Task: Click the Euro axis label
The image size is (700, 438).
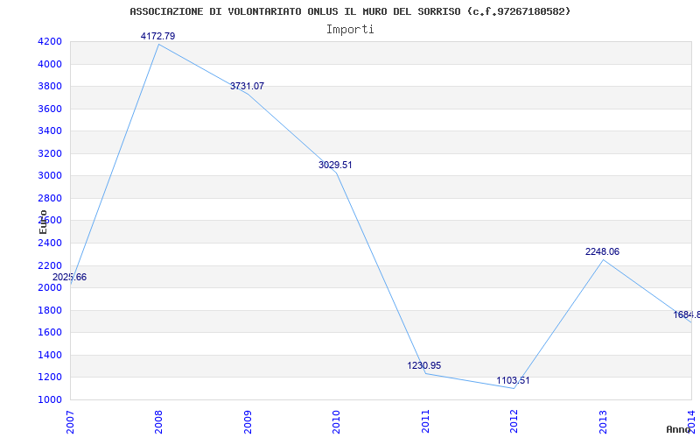Action: (43, 223)
